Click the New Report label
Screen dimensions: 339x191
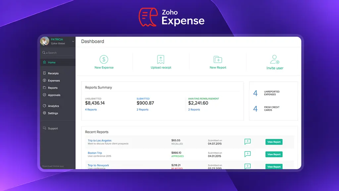coord(218,68)
